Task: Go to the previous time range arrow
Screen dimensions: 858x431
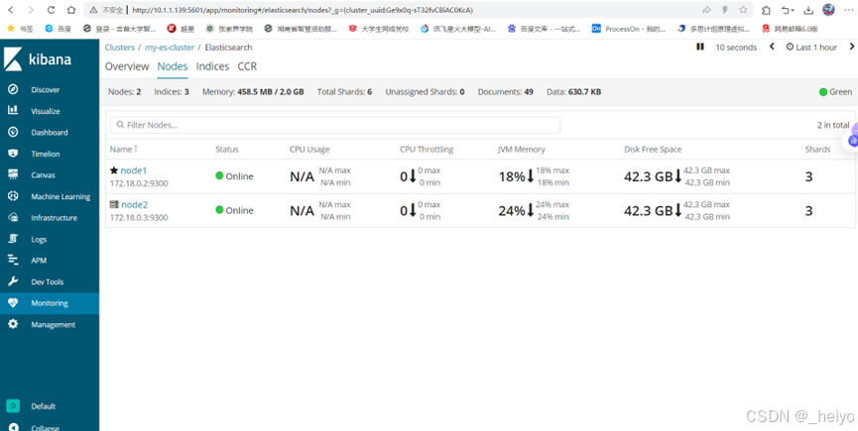Action: (772, 47)
